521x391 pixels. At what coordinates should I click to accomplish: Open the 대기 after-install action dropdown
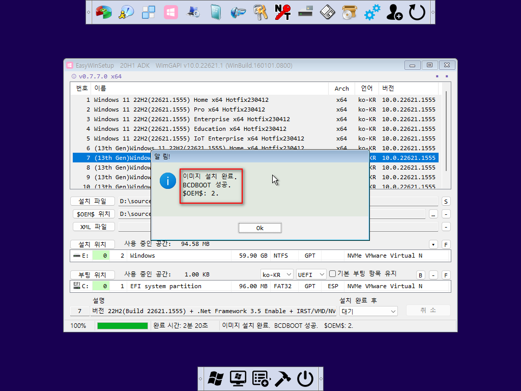[368, 312]
